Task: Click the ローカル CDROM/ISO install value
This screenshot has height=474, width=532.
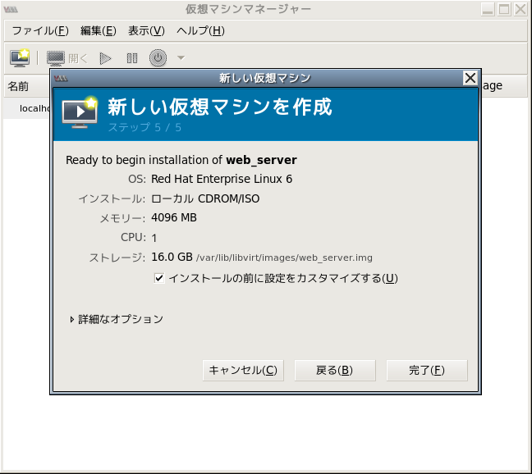Action: point(205,198)
